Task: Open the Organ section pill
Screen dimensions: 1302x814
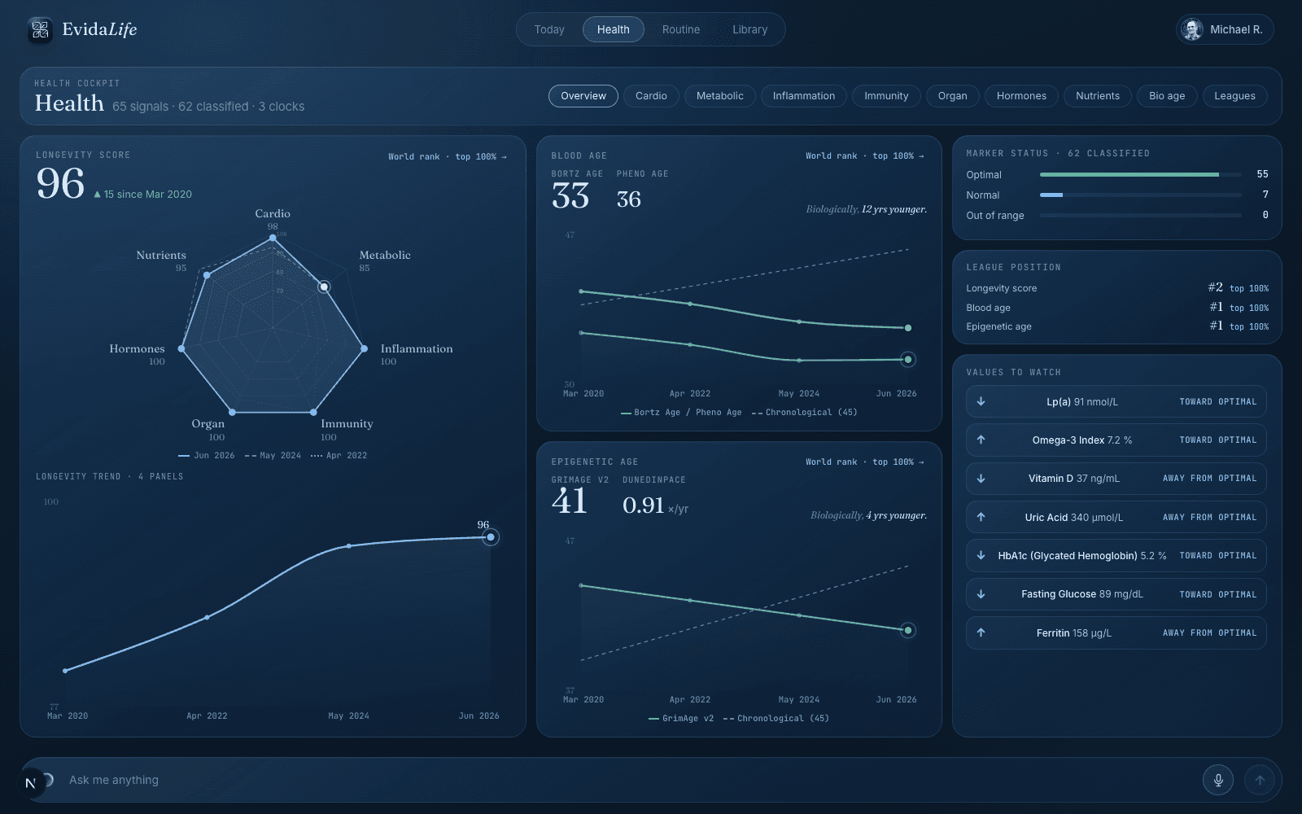Action: [x=953, y=96]
